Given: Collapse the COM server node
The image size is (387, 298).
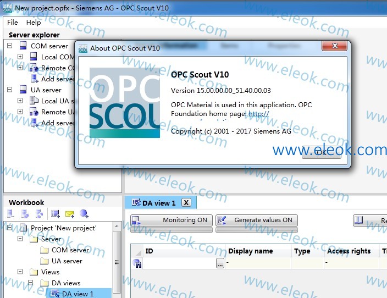Looking at the screenshot, I should pyautogui.click(x=10, y=46).
